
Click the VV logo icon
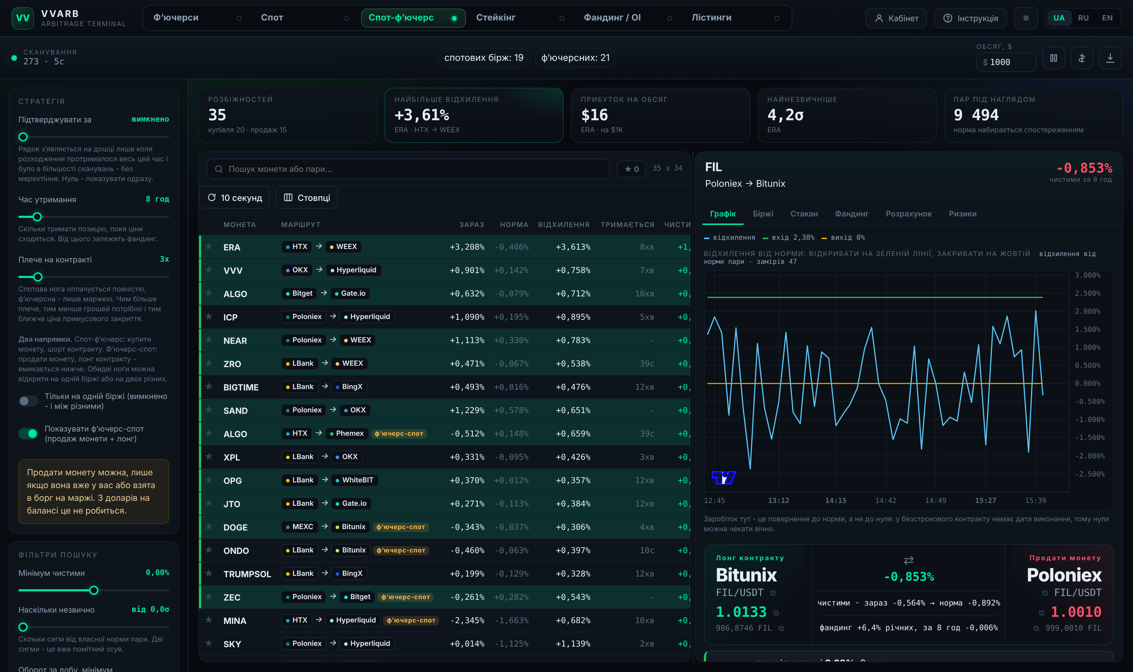point(22,18)
